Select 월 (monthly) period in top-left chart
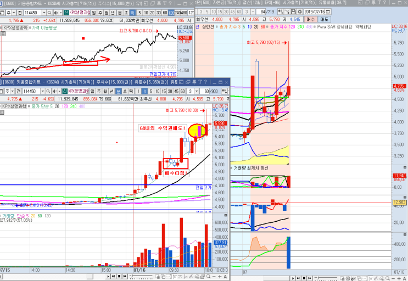 coord(107,13)
